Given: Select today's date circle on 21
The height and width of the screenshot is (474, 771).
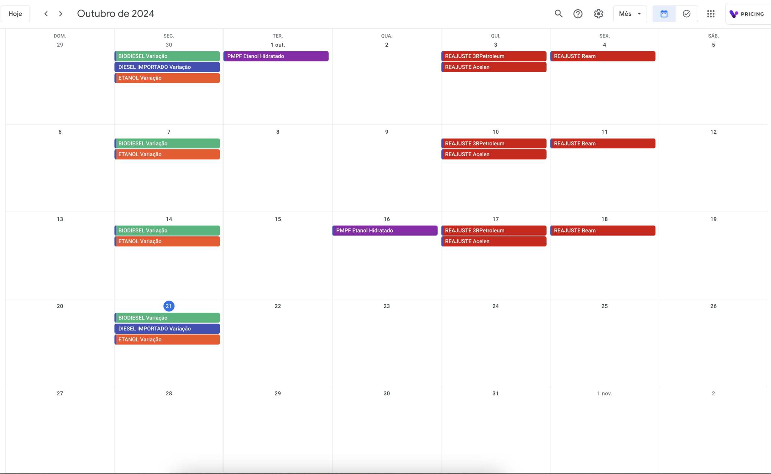Looking at the screenshot, I should pyautogui.click(x=169, y=306).
